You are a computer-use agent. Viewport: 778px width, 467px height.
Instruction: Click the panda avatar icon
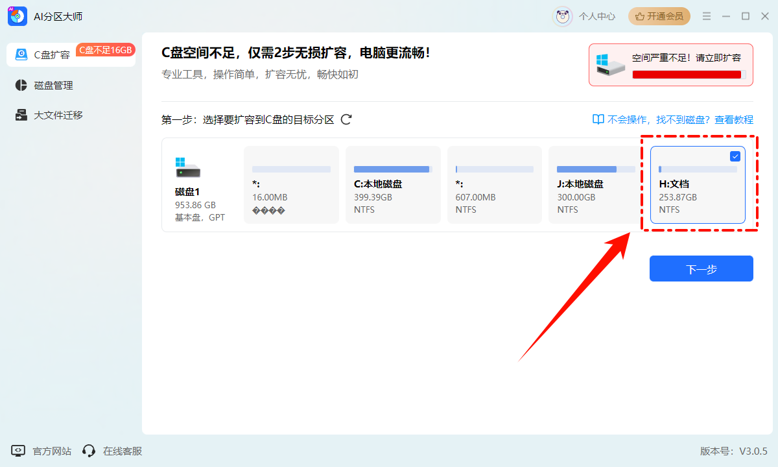pos(562,16)
